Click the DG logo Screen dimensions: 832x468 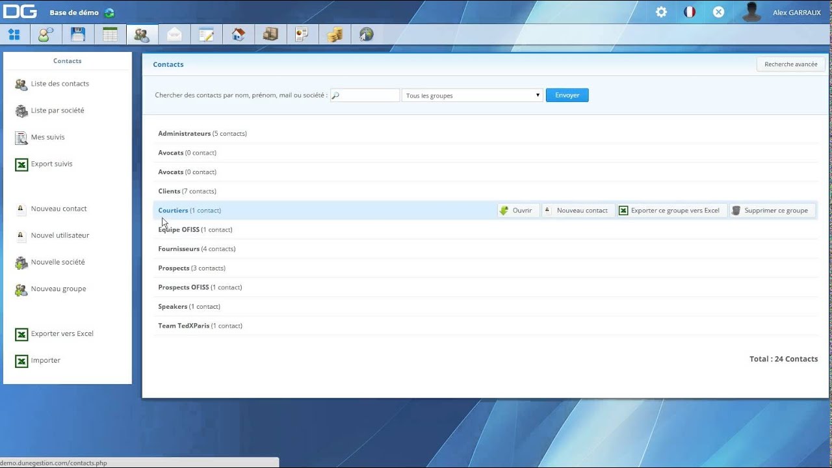[20, 12]
